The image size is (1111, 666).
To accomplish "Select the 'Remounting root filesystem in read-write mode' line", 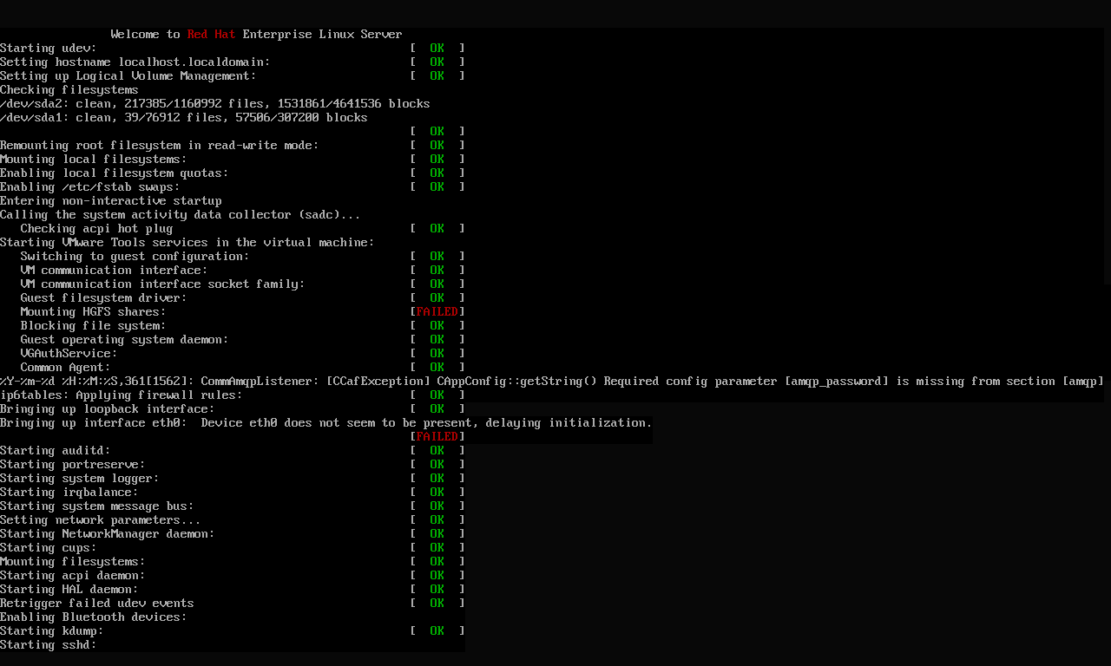I will click(161, 145).
